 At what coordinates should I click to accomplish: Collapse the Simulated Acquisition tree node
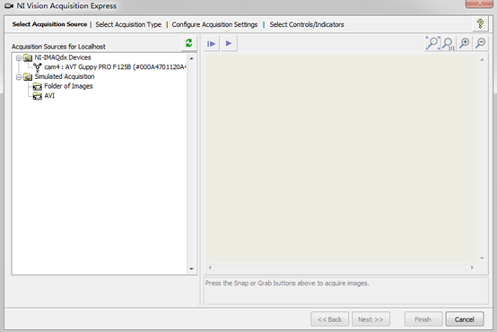point(19,77)
